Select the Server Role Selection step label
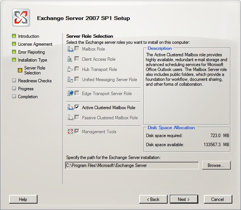The height and width of the screenshot is (210, 241). [35, 70]
